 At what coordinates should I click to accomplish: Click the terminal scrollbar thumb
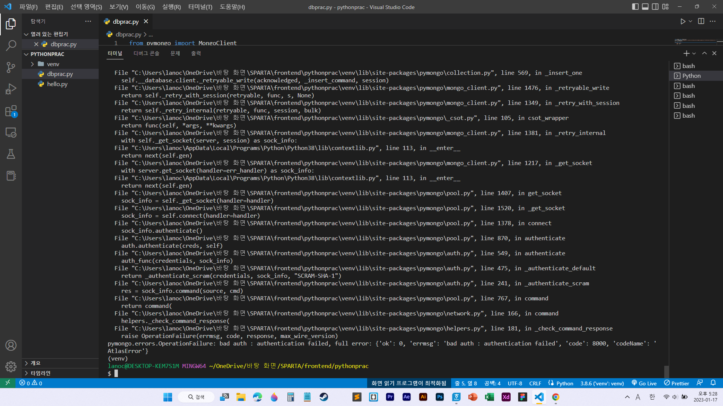(x=667, y=372)
